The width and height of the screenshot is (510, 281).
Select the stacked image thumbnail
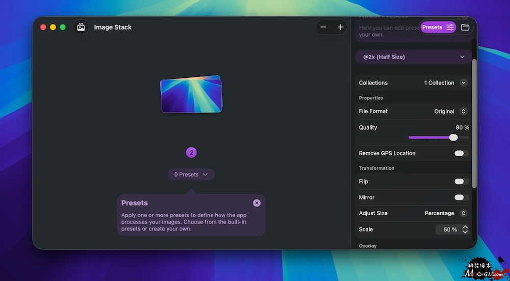(x=191, y=94)
